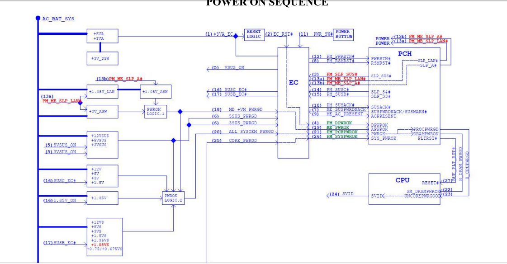Click the CORE_PWRGD signal label

[242, 141]
